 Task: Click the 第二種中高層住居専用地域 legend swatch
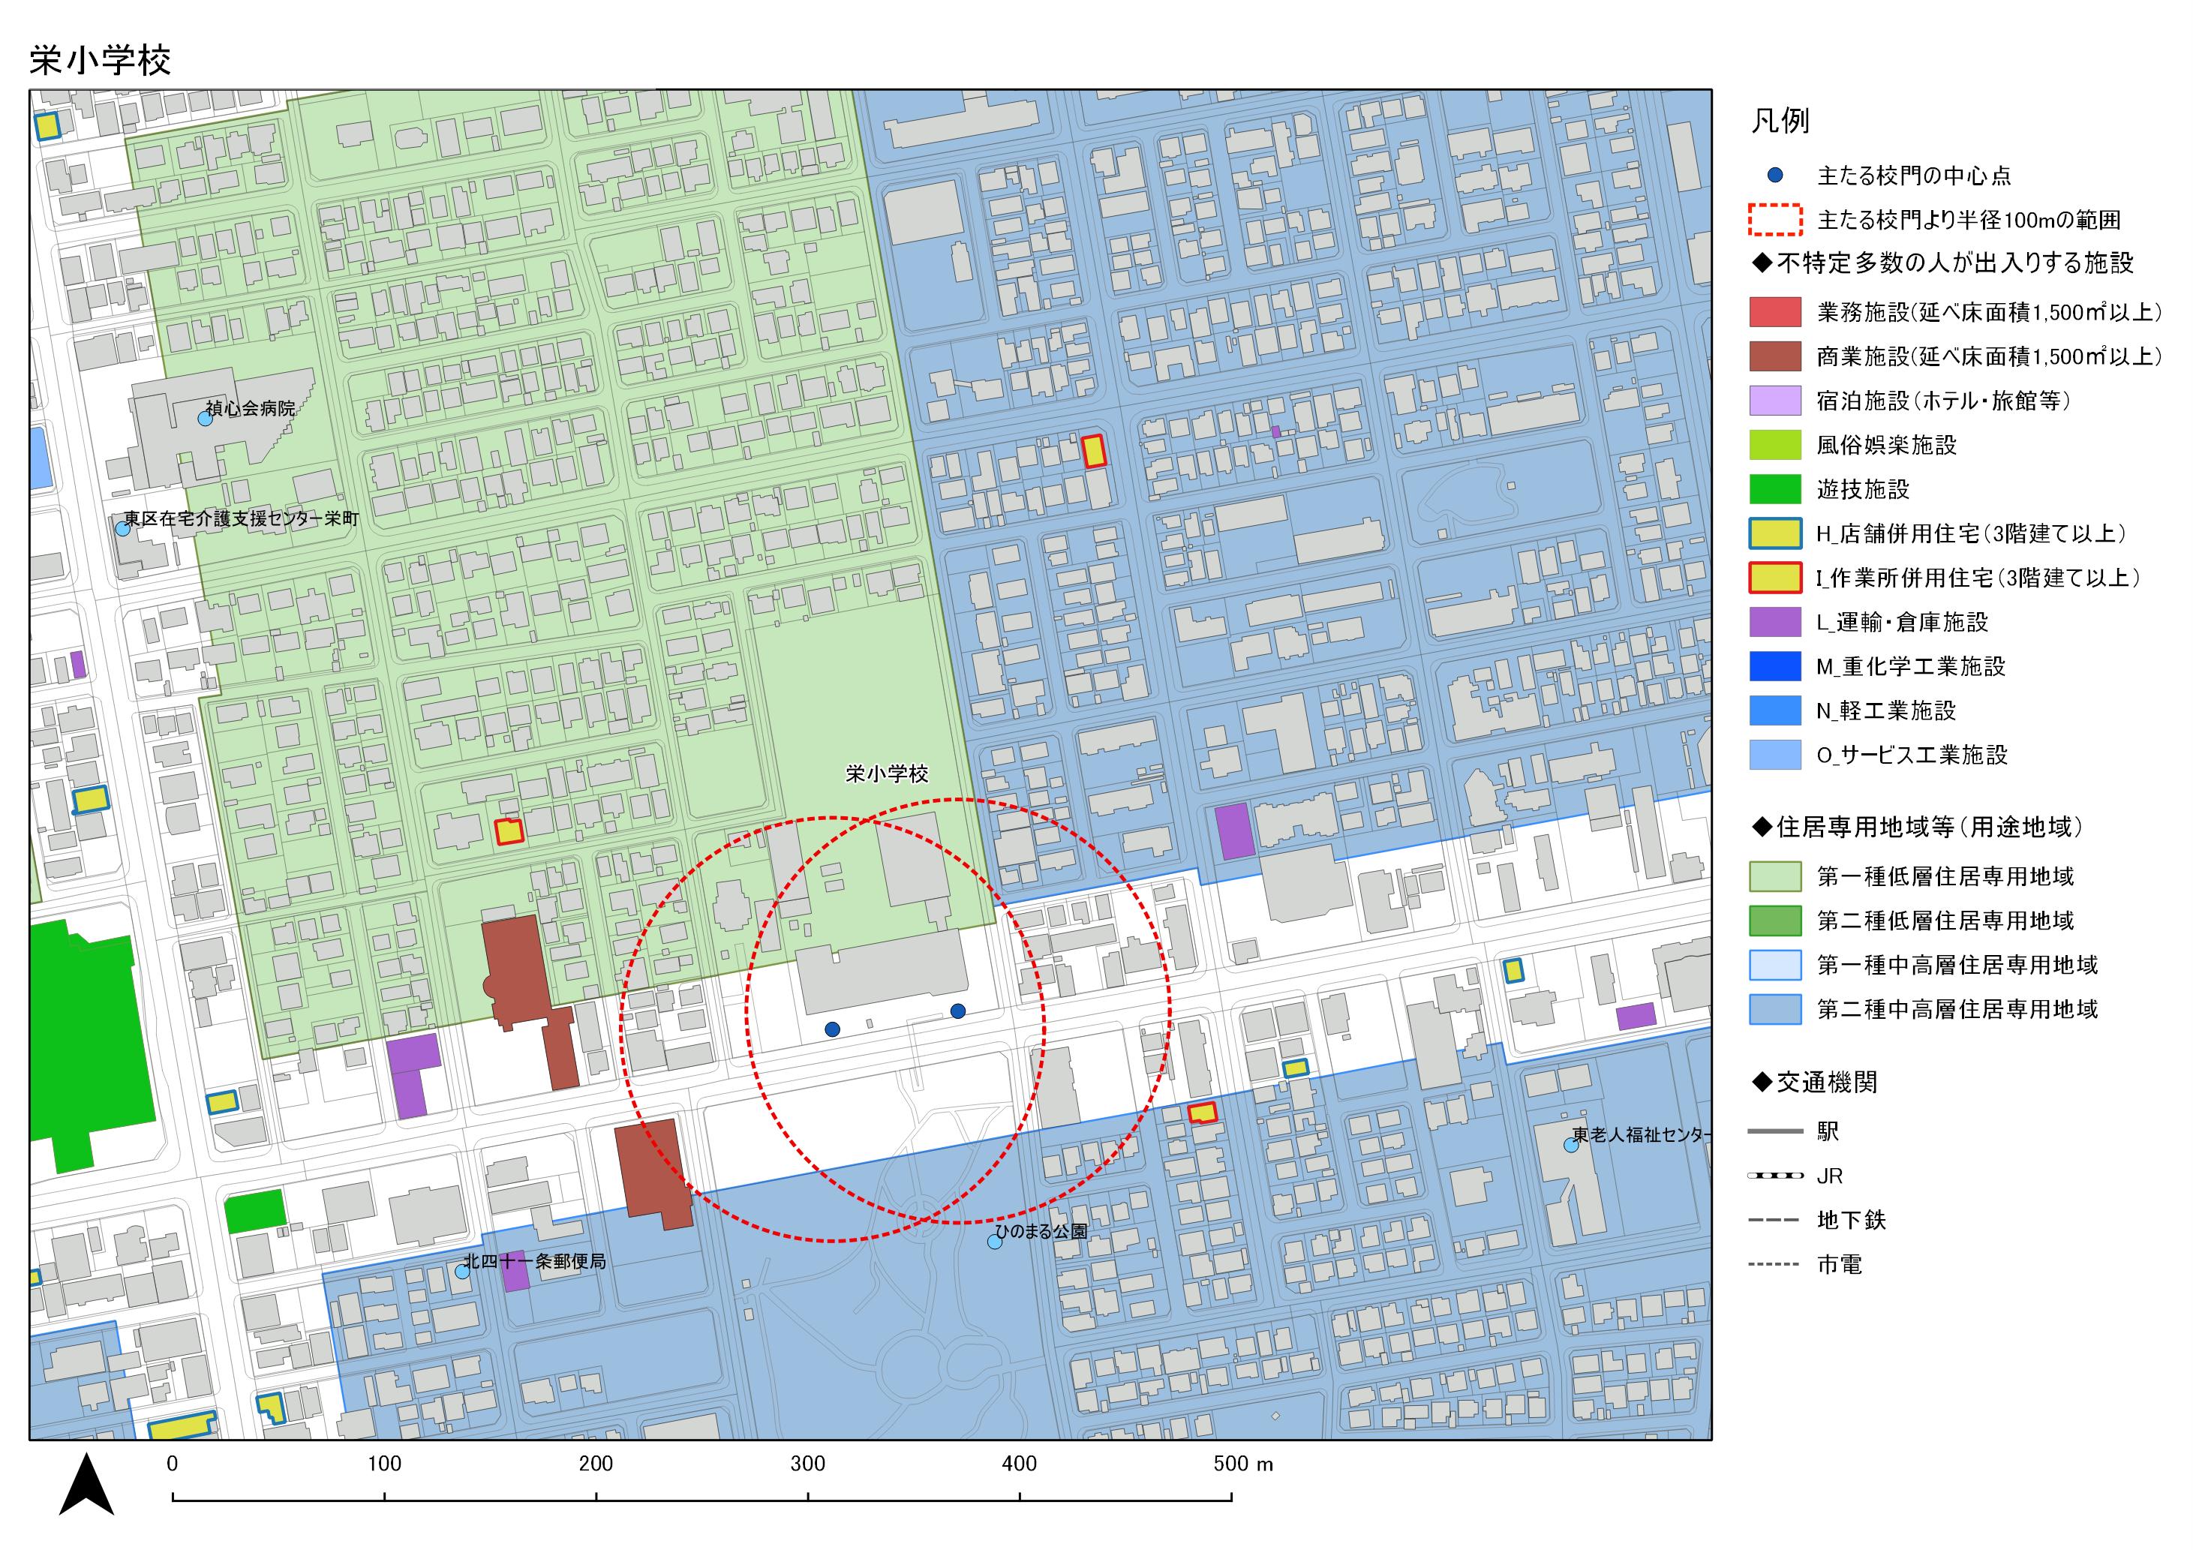coord(1774,1008)
